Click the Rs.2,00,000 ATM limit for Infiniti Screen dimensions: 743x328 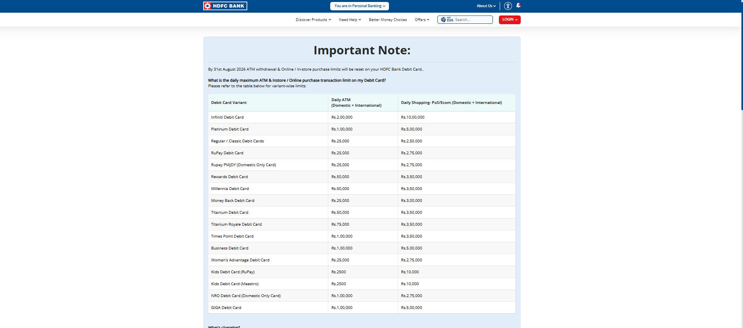(x=342, y=117)
